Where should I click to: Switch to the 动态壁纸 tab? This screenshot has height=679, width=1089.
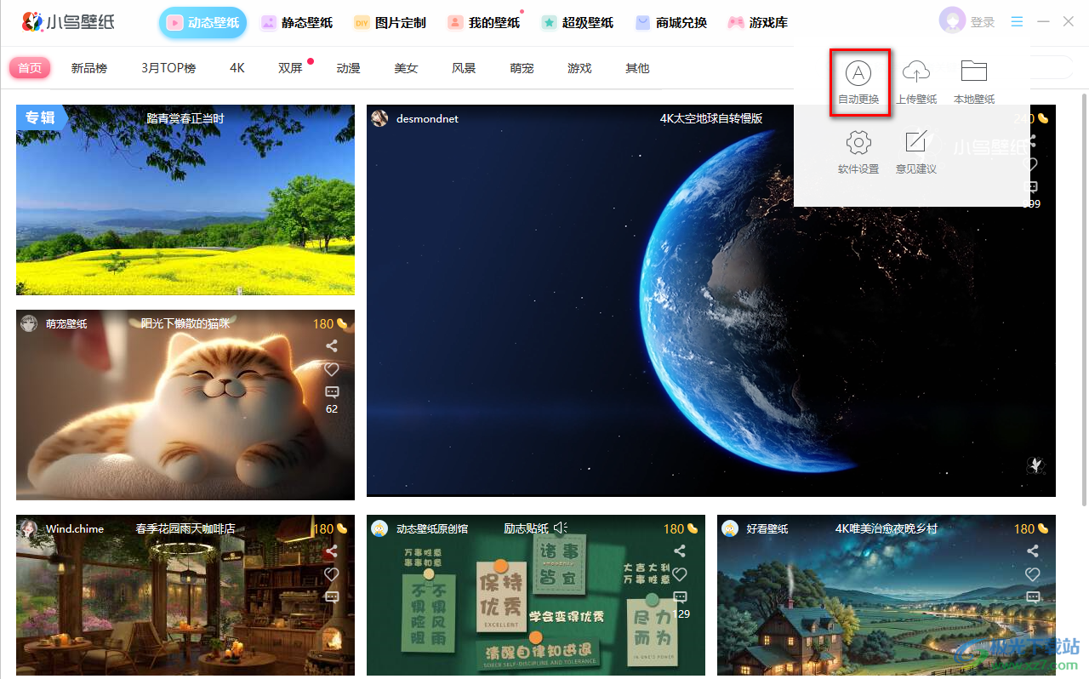(x=202, y=23)
